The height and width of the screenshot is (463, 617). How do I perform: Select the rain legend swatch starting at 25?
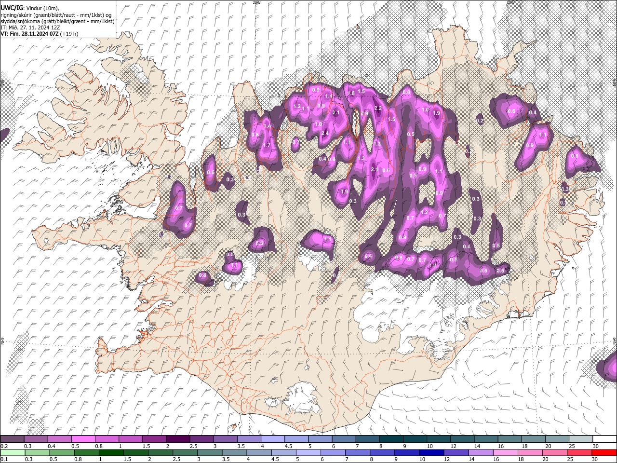click(580, 453)
